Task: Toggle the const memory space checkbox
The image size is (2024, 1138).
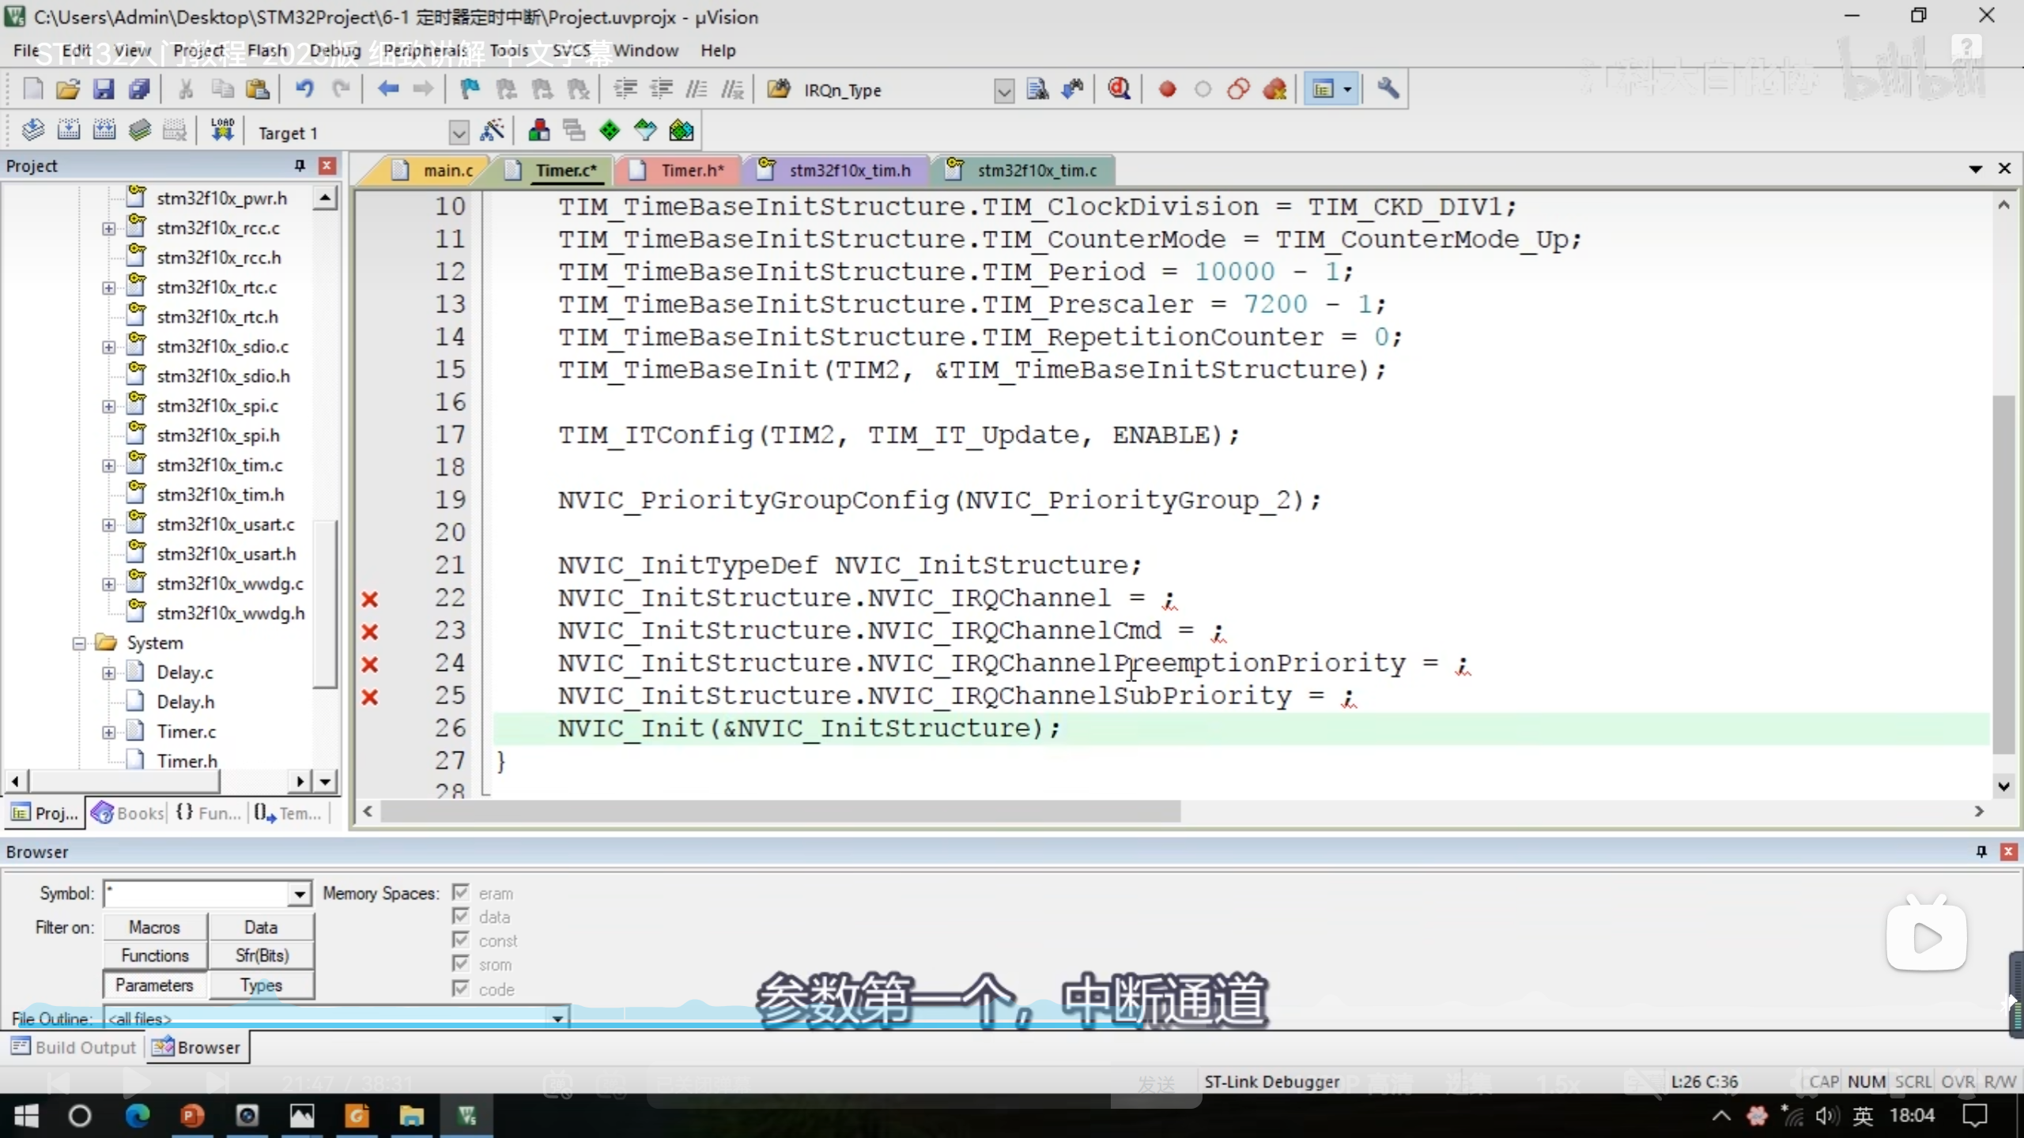Action: (461, 940)
